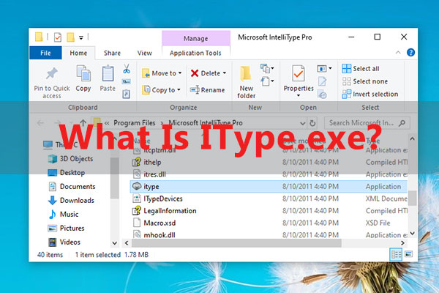Screen dimensions: 439x293
Task: Click the Help question mark icon
Action: tap(410, 53)
